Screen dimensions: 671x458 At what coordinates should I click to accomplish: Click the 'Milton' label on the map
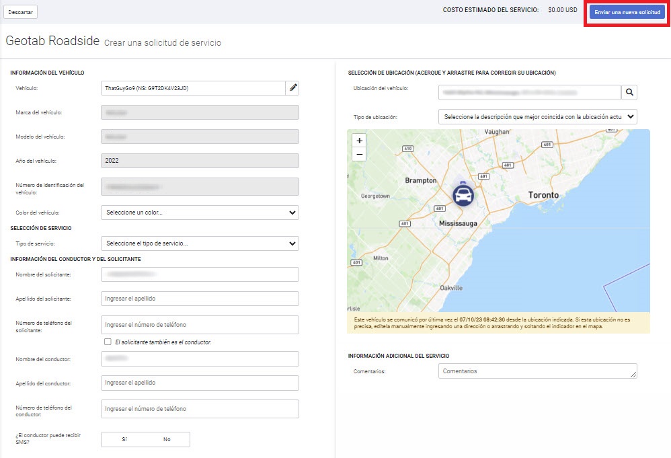[x=381, y=258]
